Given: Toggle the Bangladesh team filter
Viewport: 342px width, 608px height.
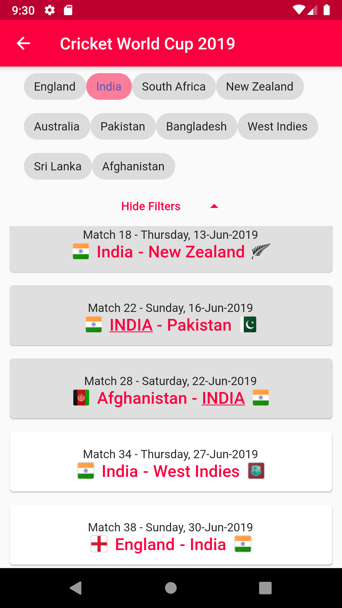Looking at the screenshot, I should (x=196, y=126).
